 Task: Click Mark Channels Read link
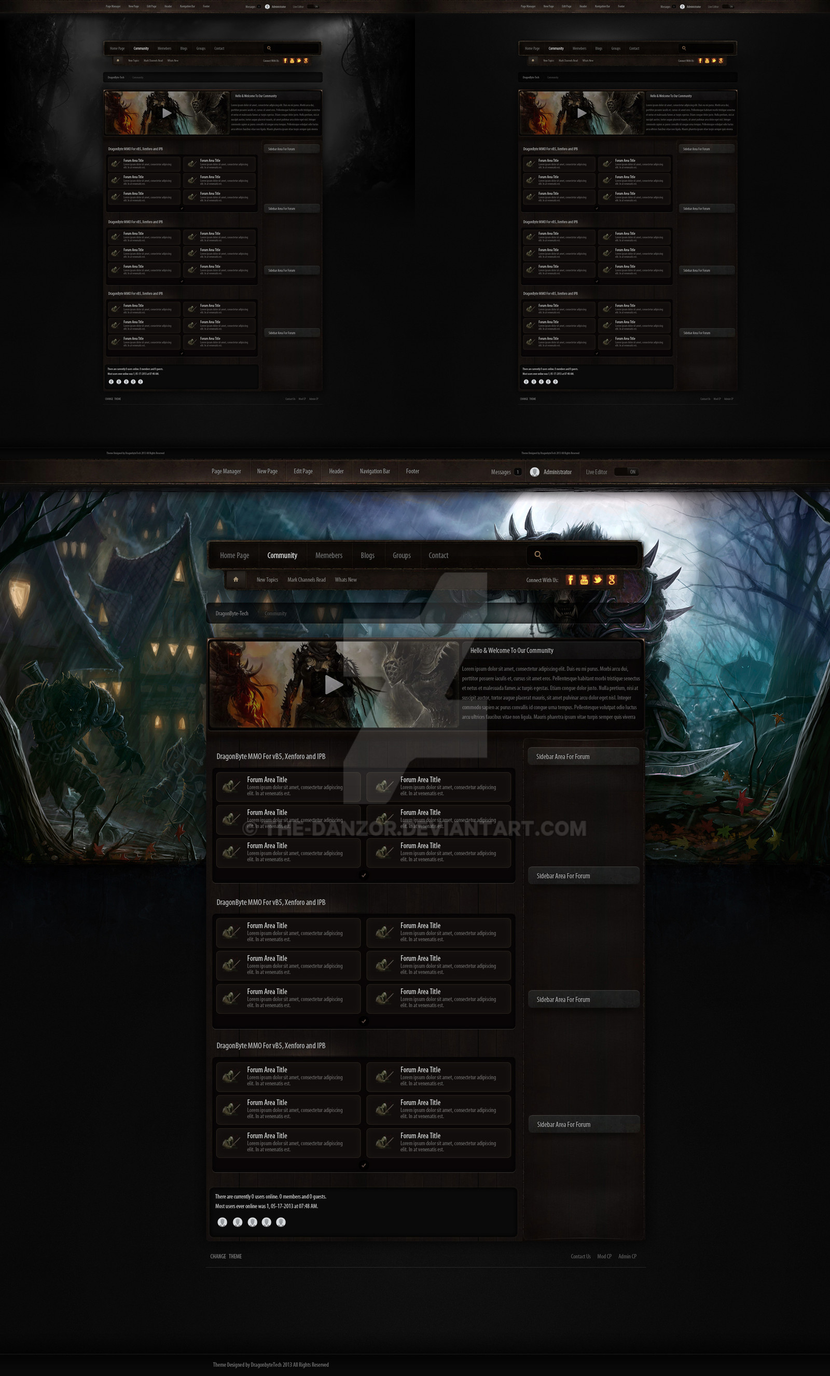click(307, 580)
